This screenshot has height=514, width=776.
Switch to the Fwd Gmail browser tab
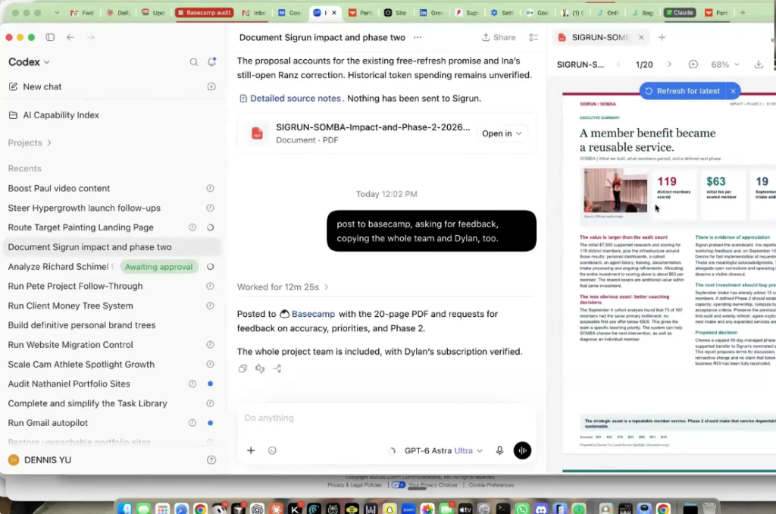pos(82,13)
